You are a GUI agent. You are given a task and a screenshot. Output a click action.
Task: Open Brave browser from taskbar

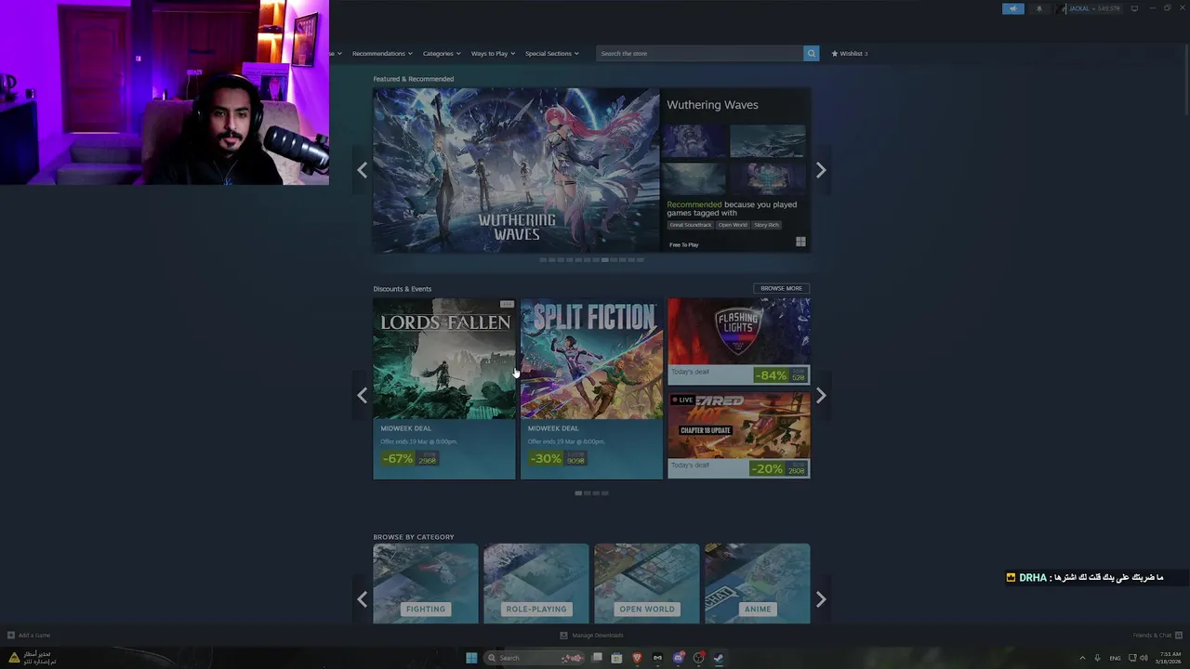point(637,658)
